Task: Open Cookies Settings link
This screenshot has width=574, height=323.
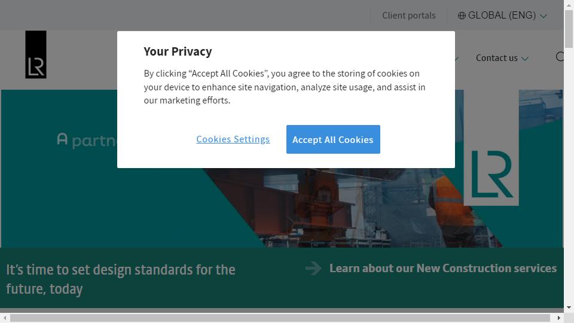Action: click(x=233, y=139)
